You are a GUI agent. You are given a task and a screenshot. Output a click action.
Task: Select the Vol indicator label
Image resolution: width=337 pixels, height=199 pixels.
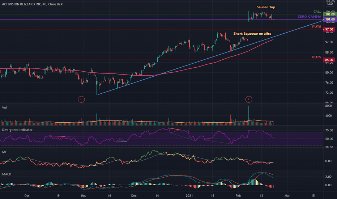(x=4, y=107)
